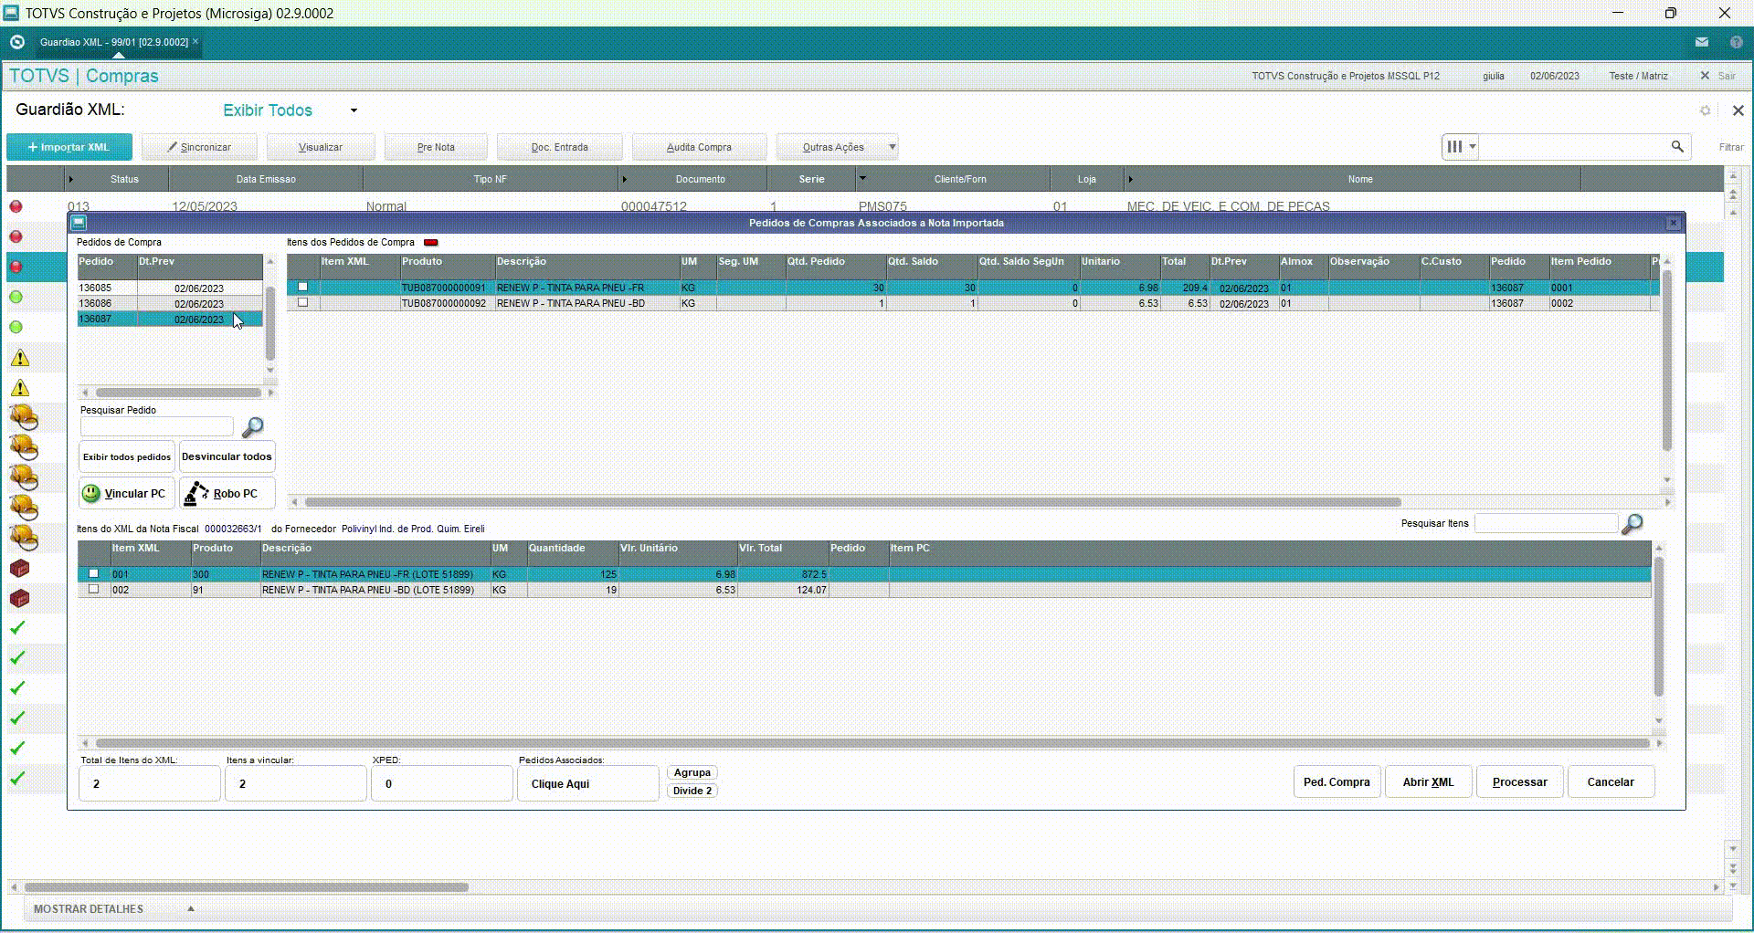
Task: Click the red status dot of row 013
Action: pyautogui.click(x=16, y=206)
